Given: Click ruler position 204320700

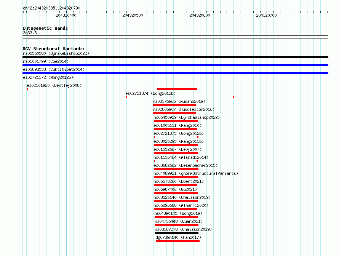Looking at the screenshot, I should point(266,15).
